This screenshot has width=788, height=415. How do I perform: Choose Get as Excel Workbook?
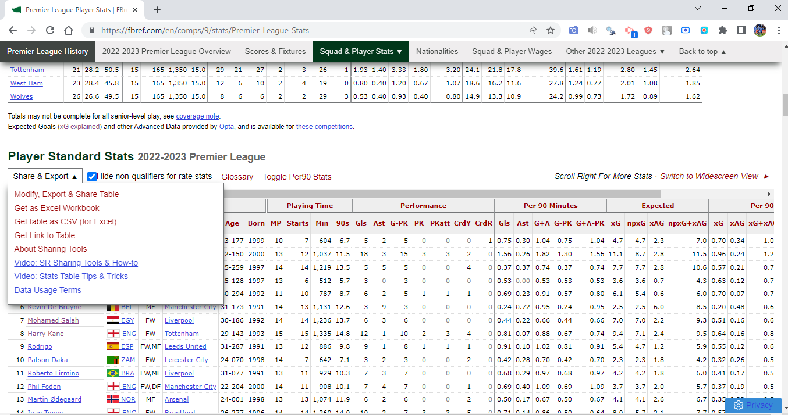point(56,208)
